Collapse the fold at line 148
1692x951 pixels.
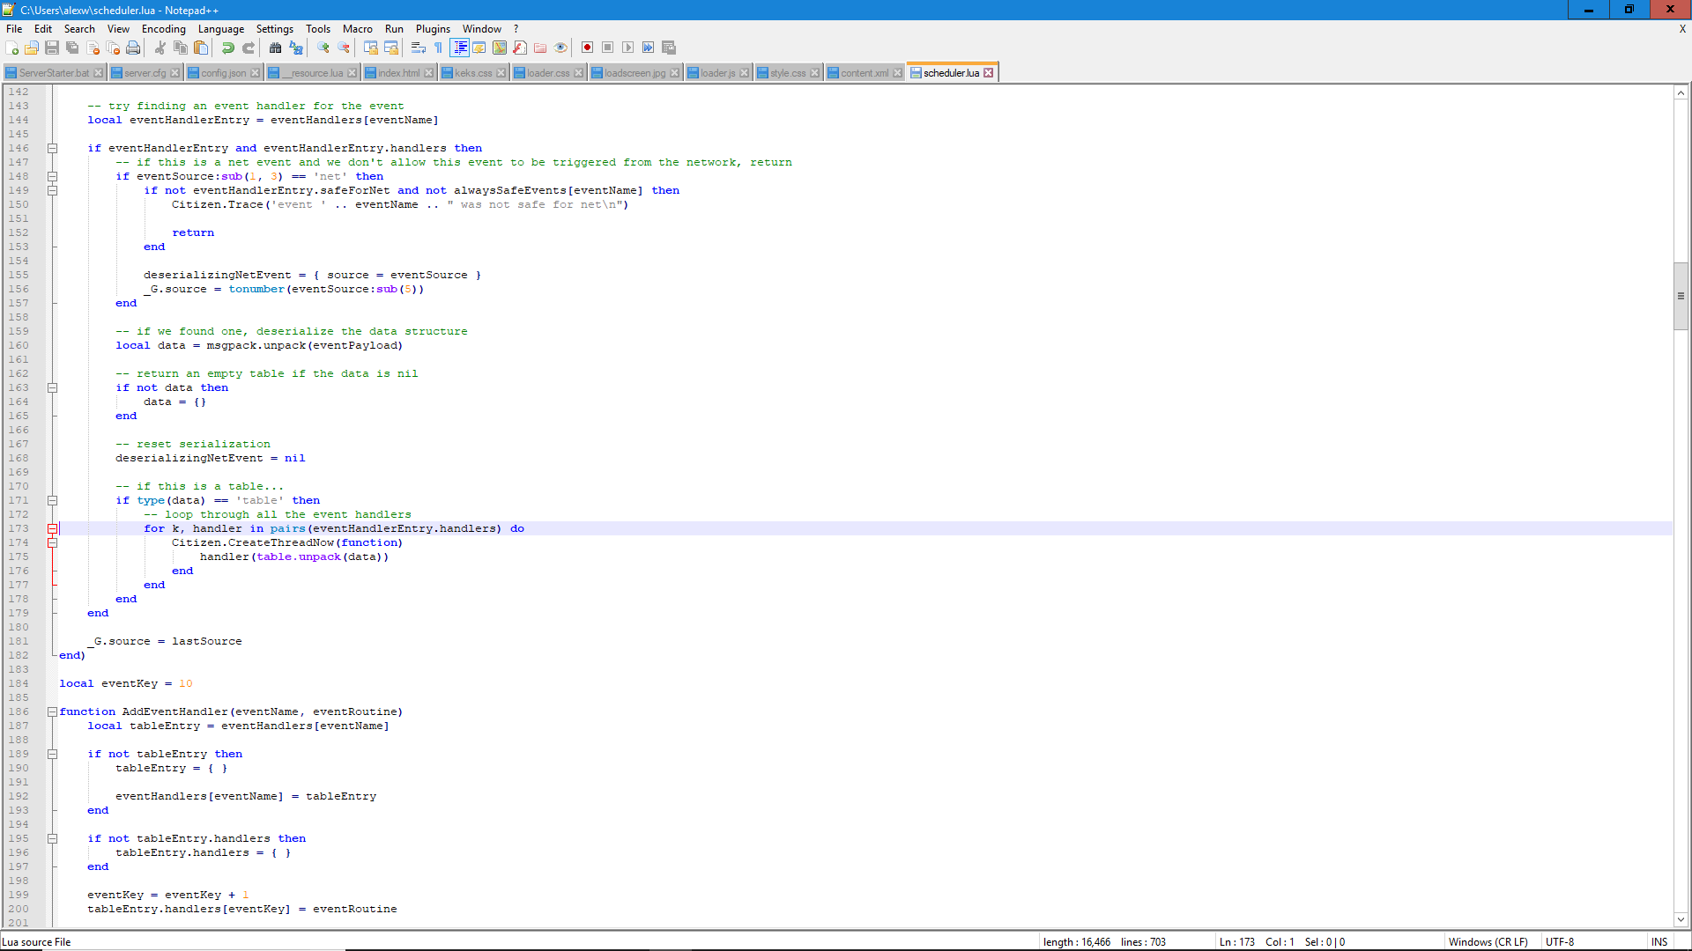coord(53,176)
